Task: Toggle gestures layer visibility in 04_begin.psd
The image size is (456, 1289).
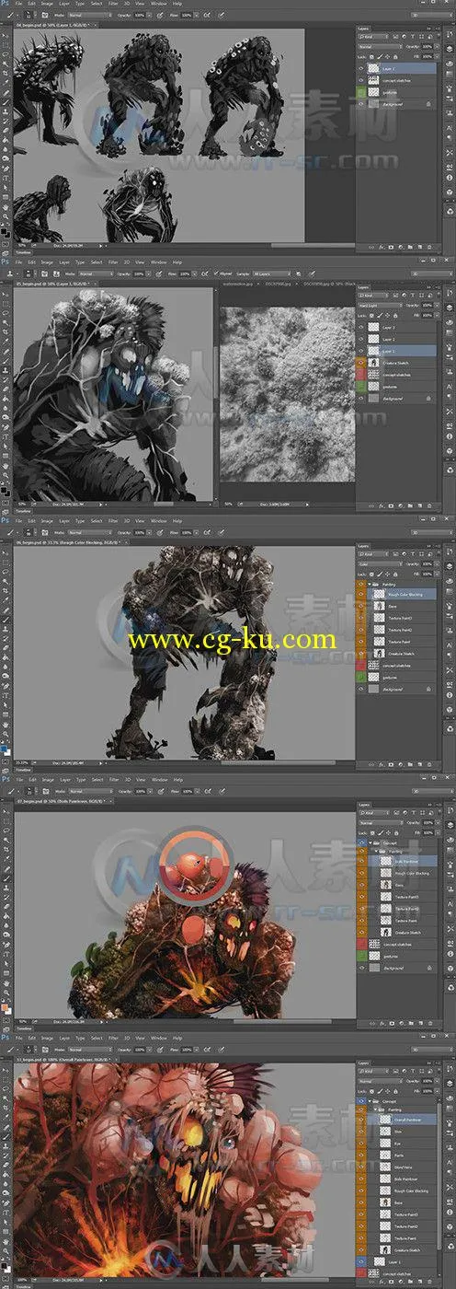Action: click(362, 92)
